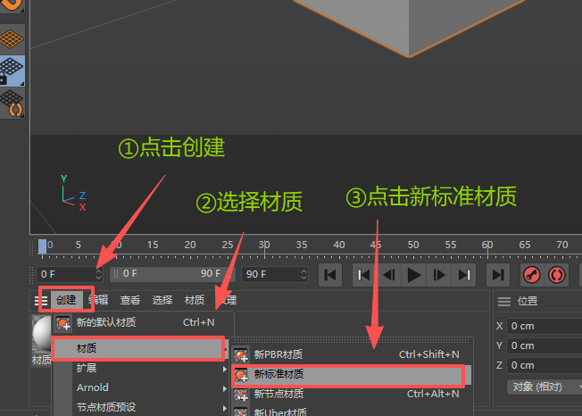Image resolution: width=582 pixels, height=416 pixels.
Task: Open the 对象 (相对) dropdown
Action: click(545, 387)
